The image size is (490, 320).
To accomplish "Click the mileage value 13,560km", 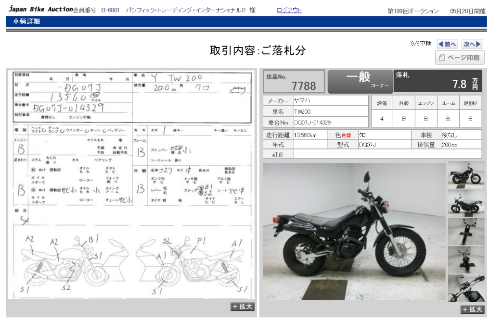I will [305, 135].
